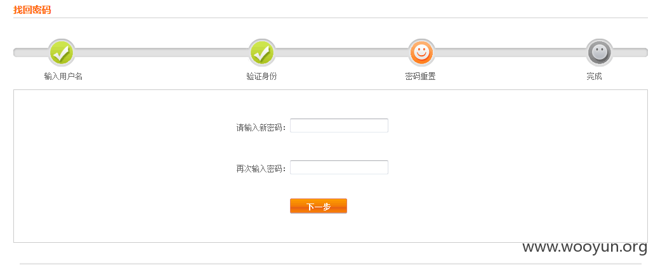Click progress bar between 密码重置 and 完成
This screenshot has height=265, width=653.
[510, 53]
